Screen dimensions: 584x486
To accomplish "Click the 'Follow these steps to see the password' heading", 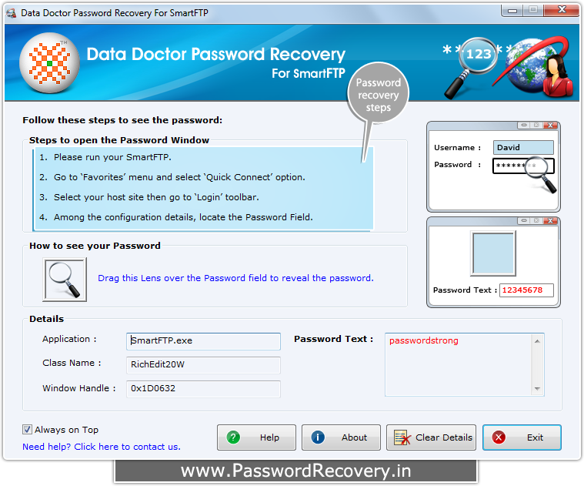I will 122,120.
